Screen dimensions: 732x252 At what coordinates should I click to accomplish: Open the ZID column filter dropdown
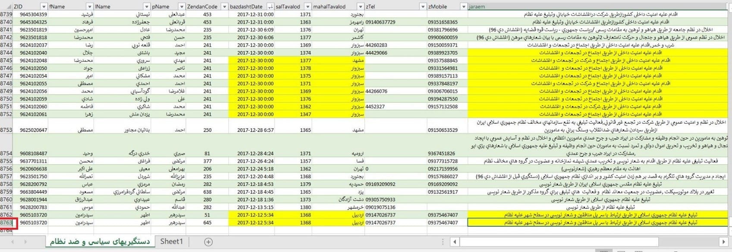[44, 6]
